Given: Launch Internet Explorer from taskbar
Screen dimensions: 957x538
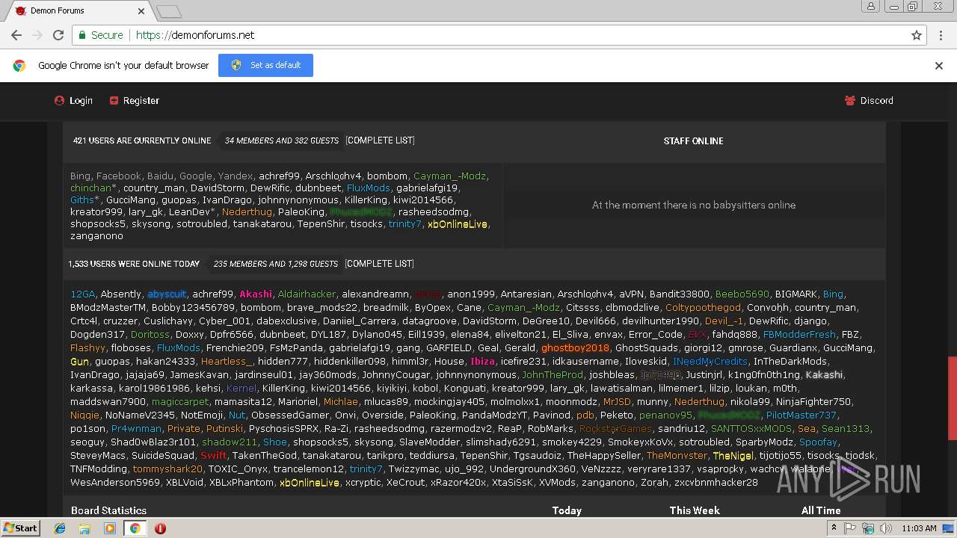Looking at the screenshot, I should [60, 528].
